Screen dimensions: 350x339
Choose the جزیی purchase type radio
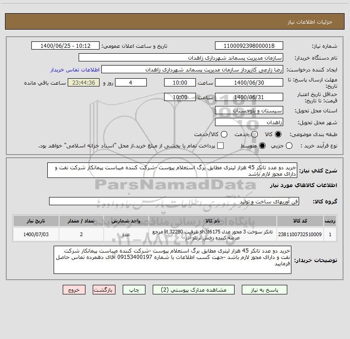[x=289, y=146]
